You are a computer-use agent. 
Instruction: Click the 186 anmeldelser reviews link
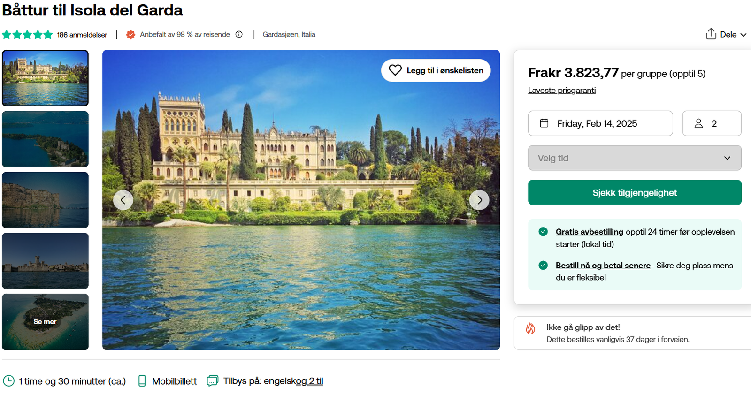[82, 35]
